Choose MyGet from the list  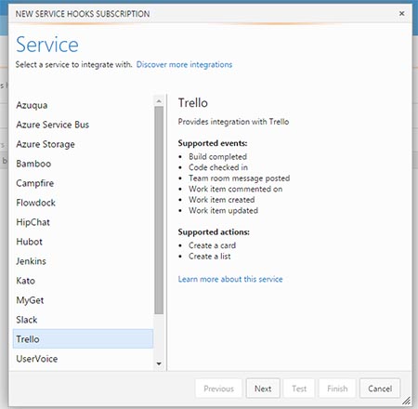pyautogui.click(x=83, y=300)
